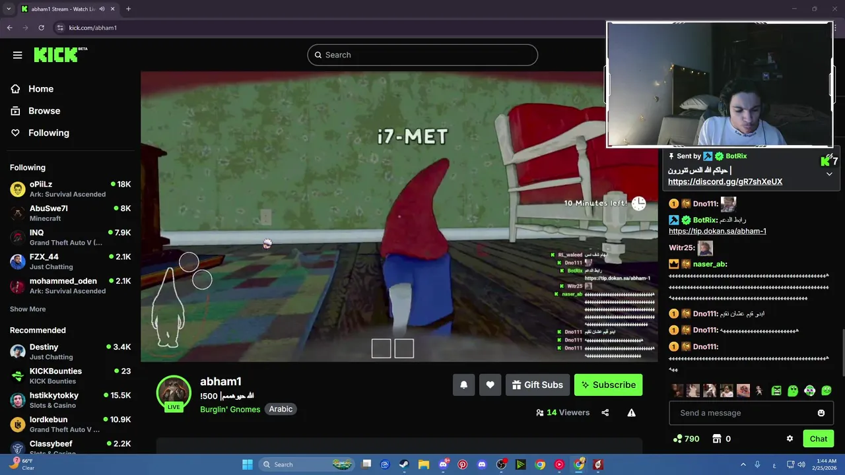Image resolution: width=845 pixels, height=475 pixels.
Task: Open Steam from taskbar
Action: (404, 464)
